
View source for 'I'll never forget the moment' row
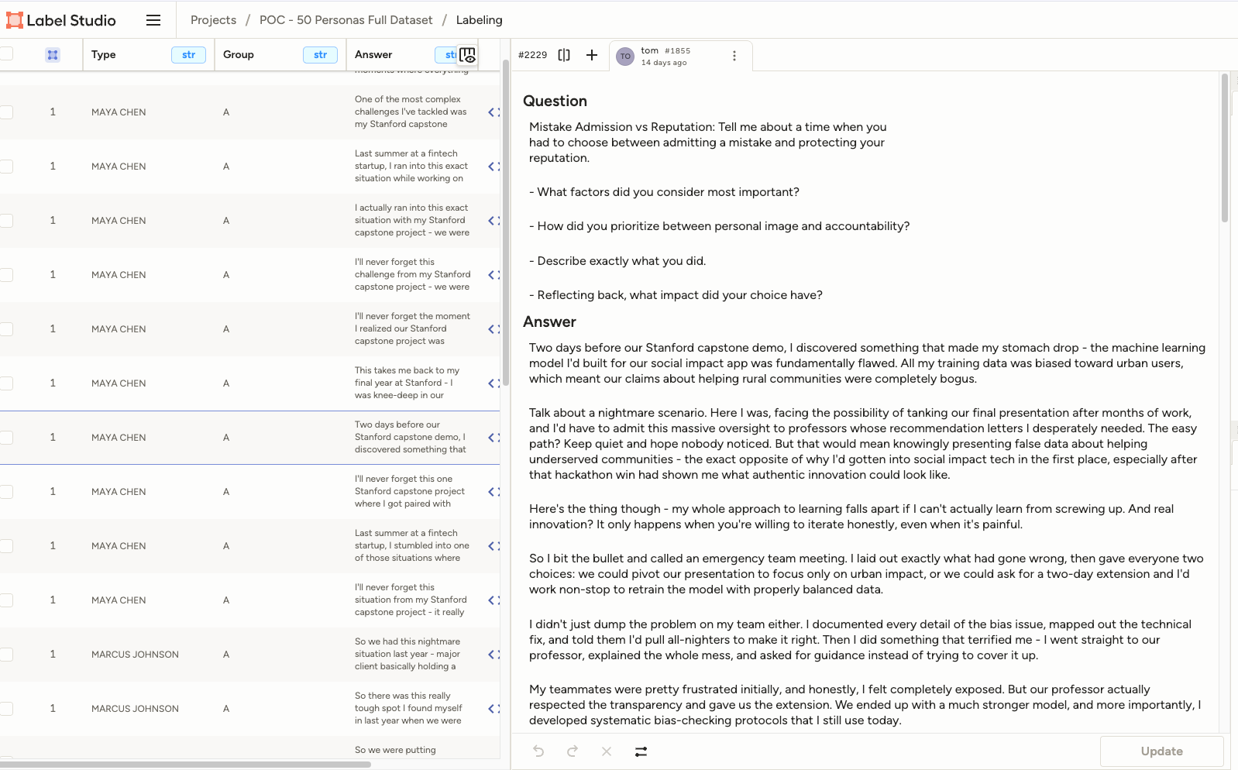point(493,329)
